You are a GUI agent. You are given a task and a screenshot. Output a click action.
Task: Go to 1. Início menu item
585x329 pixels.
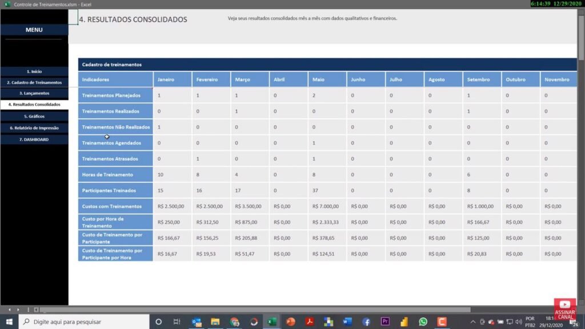[x=34, y=71]
